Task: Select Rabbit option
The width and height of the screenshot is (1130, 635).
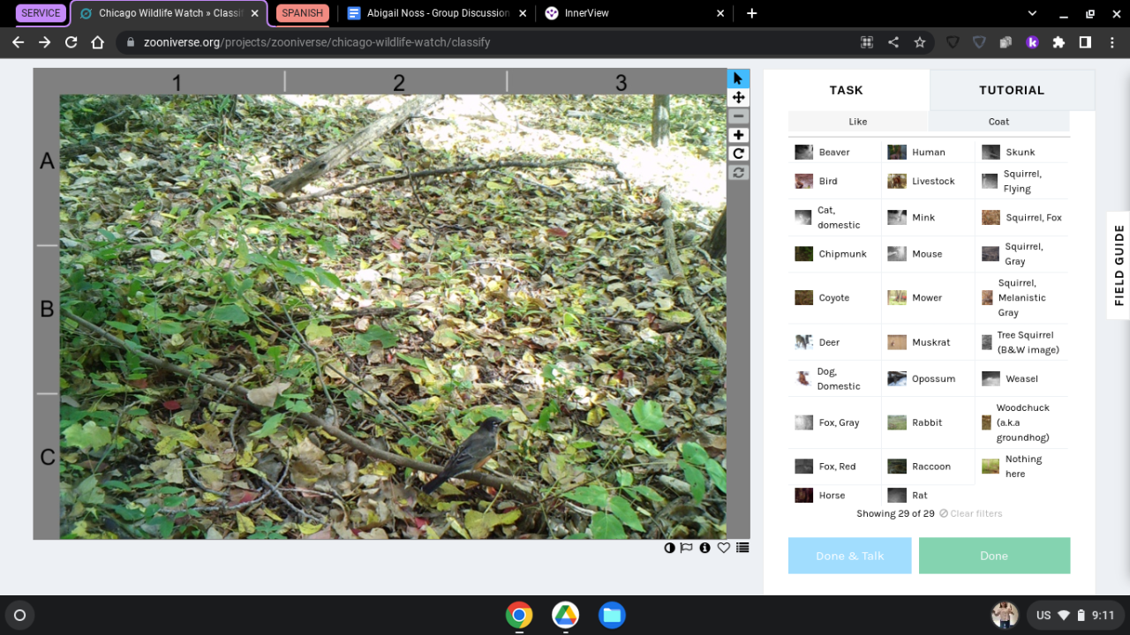Action: coord(928,422)
